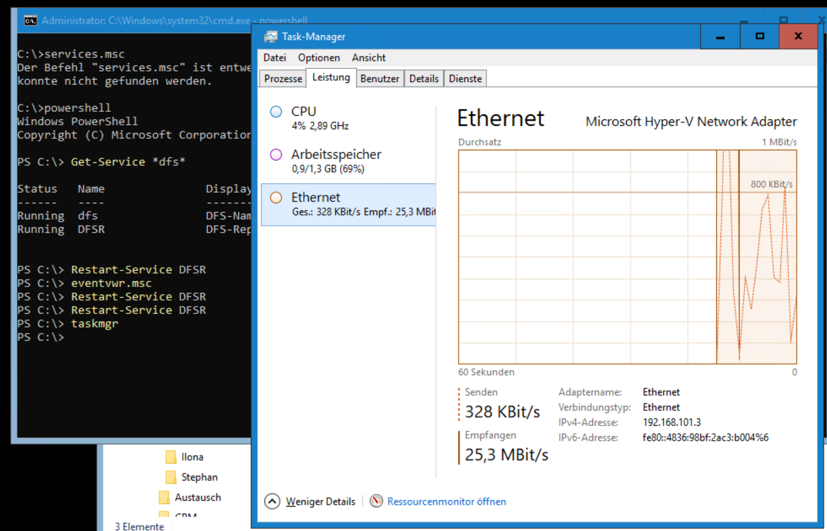
Task: Close the Task-Manager window
Action: click(798, 36)
